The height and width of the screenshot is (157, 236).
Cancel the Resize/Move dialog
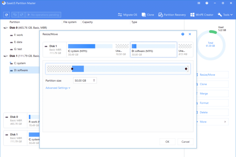185,142
